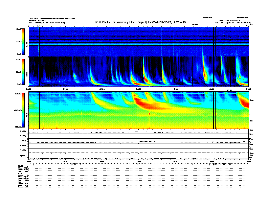Click the Cal marker label above RAD2 panel
268x207 pixels.
[39, 25]
